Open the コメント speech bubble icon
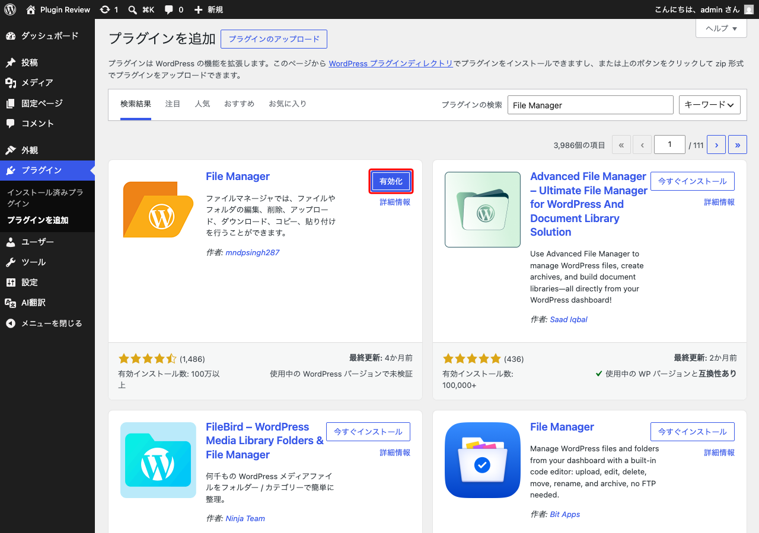The width and height of the screenshot is (759, 533). click(11, 124)
